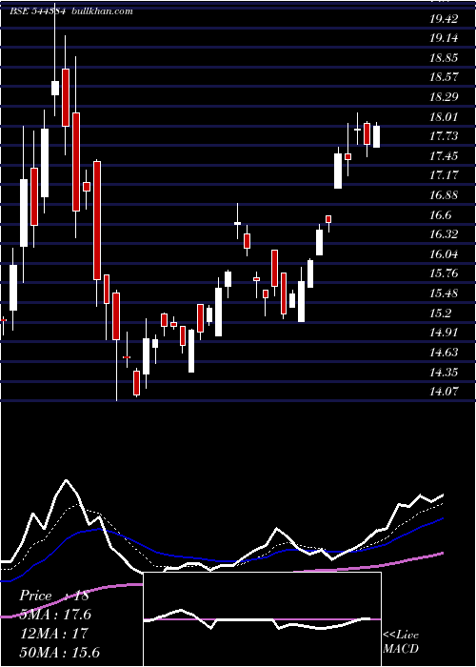Pick the 15.48 price label

(x=444, y=293)
